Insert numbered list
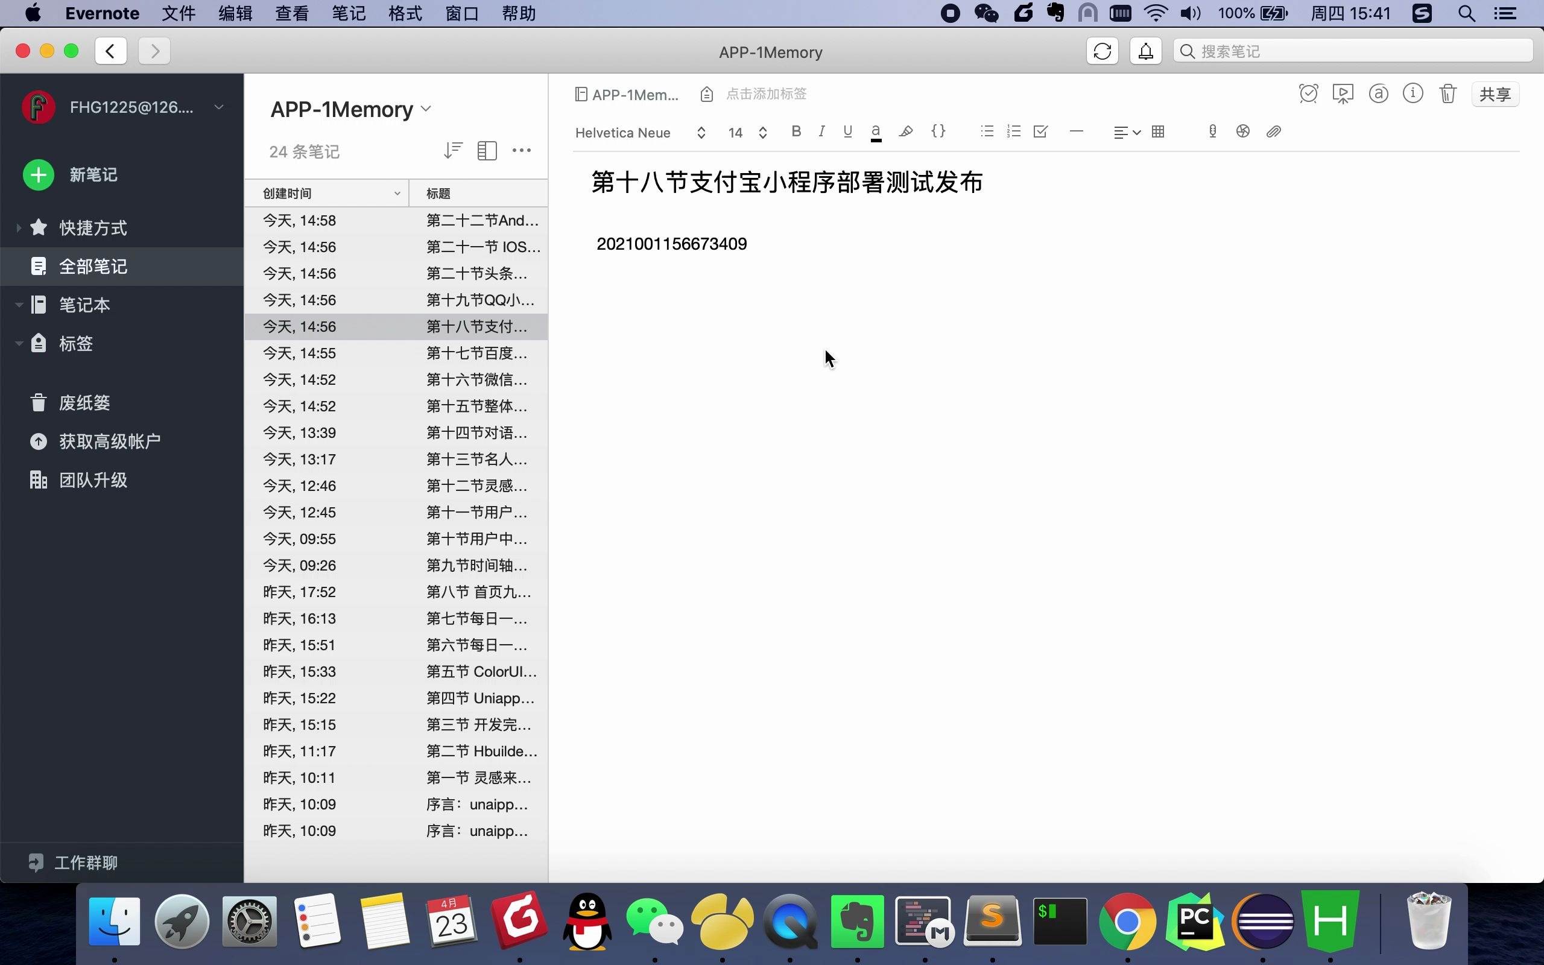 pyautogui.click(x=1013, y=131)
